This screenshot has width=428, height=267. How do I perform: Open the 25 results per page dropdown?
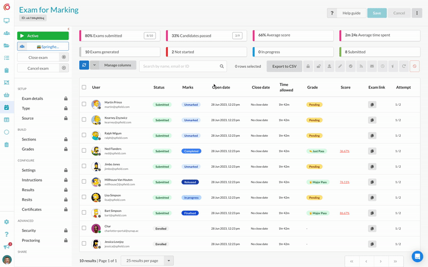coord(147,261)
